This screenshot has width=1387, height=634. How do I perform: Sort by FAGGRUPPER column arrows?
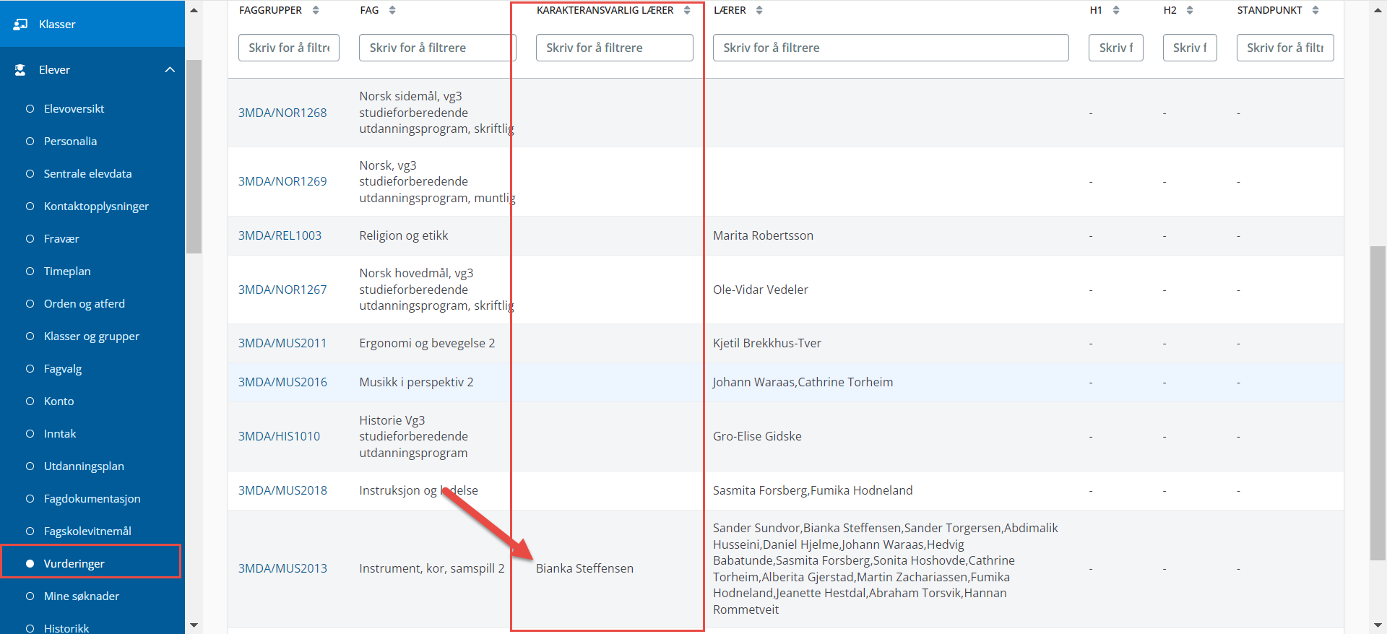coord(316,10)
